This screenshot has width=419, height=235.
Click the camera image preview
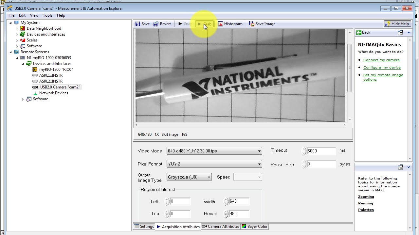[x=240, y=75]
